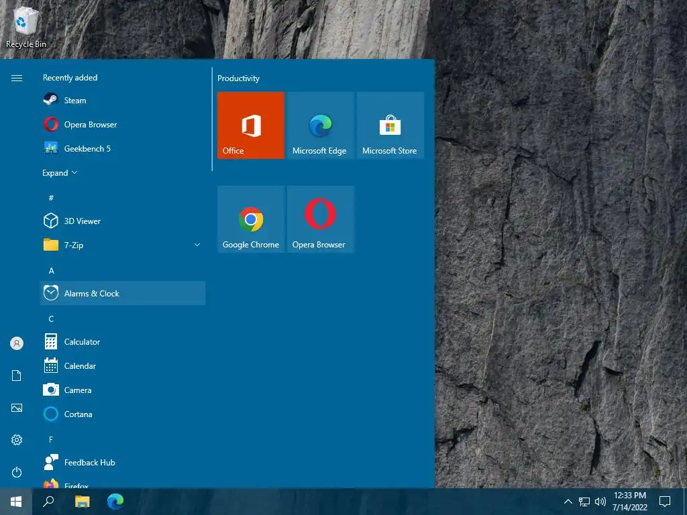The width and height of the screenshot is (687, 515).
Task: Click the 'C' letter group header
Action: 51,319
